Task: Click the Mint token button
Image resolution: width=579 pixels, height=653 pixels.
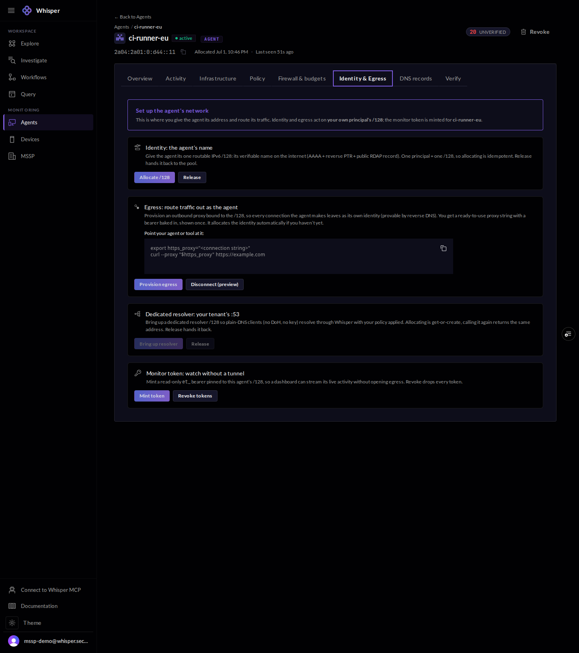Action: pos(152,396)
